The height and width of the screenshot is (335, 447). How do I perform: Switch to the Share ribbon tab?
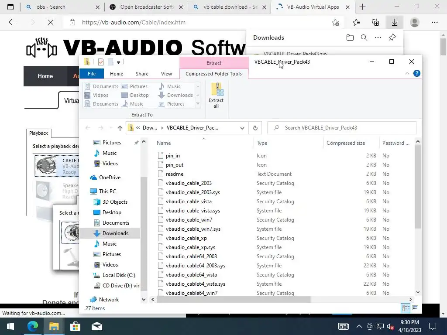(142, 73)
